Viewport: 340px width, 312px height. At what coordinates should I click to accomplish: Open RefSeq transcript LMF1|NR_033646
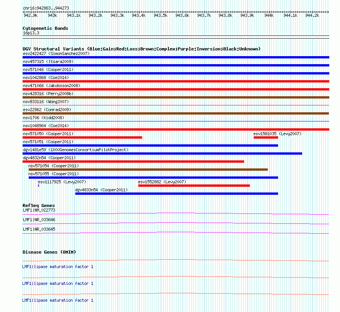39,220
